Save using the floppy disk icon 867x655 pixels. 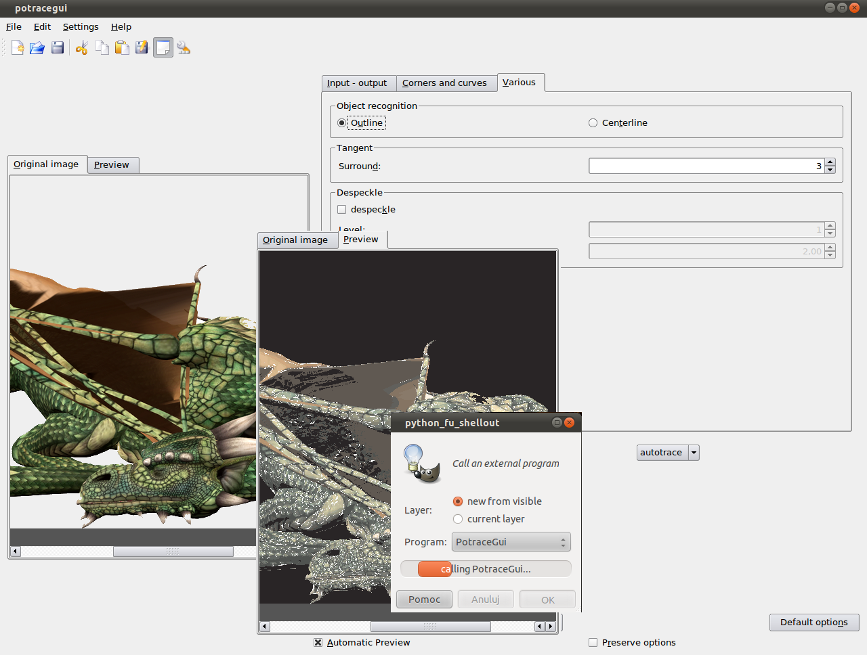pyautogui.click(x=58, y=47)
